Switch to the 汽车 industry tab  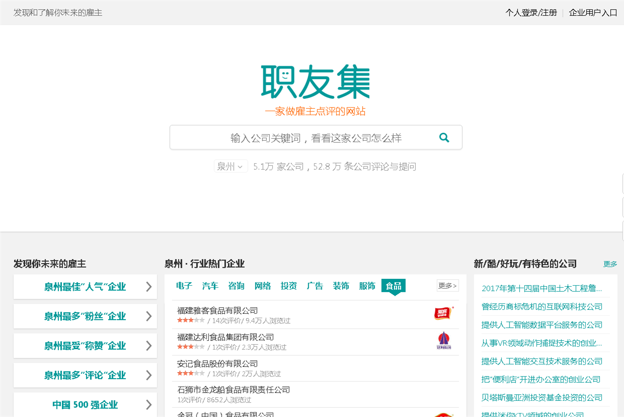click(210, 286)
